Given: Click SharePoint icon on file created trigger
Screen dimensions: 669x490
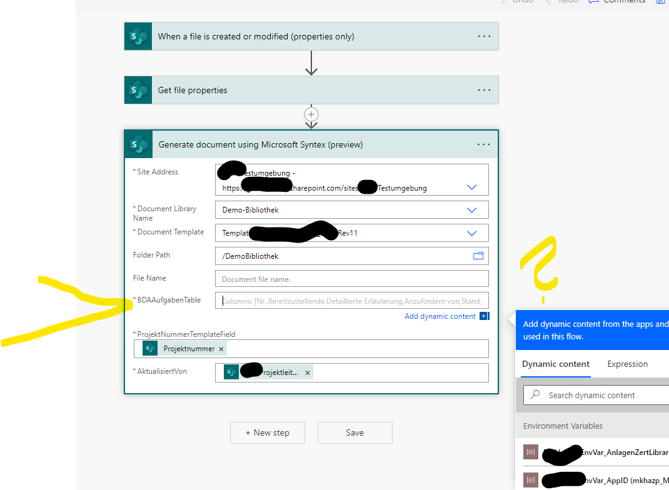Looking at the screenshot, I should click(138, 36).
